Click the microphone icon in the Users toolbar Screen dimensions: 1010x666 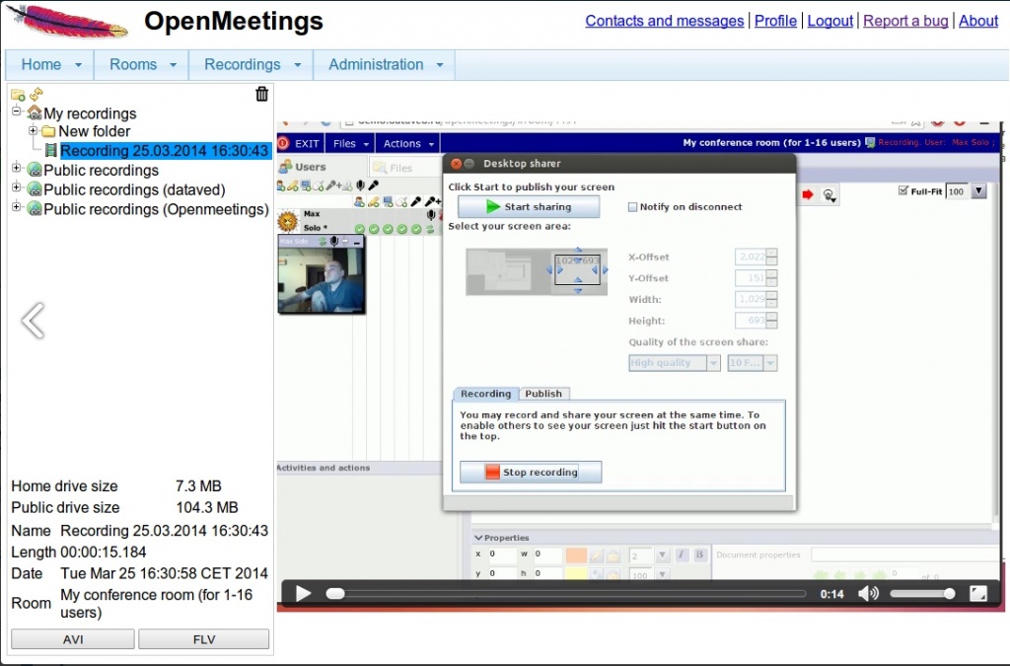361,185
